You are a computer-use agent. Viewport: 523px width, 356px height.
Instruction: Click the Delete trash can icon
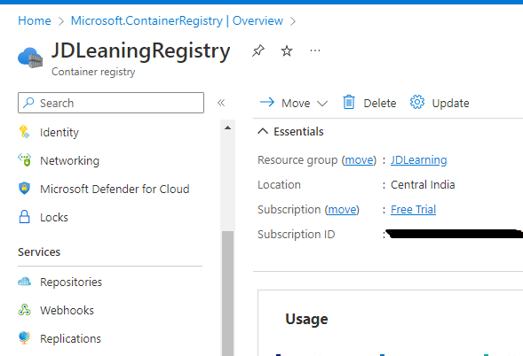click(x=349, y=102)
